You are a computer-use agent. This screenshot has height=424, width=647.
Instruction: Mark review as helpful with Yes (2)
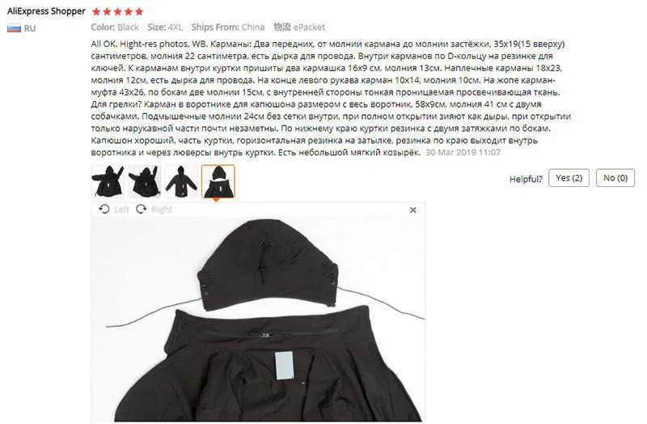point(569,178)
